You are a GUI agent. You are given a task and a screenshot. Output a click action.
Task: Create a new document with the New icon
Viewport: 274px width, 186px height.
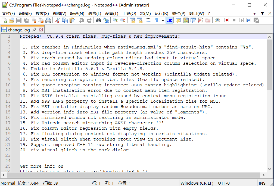tap(4, 20)
